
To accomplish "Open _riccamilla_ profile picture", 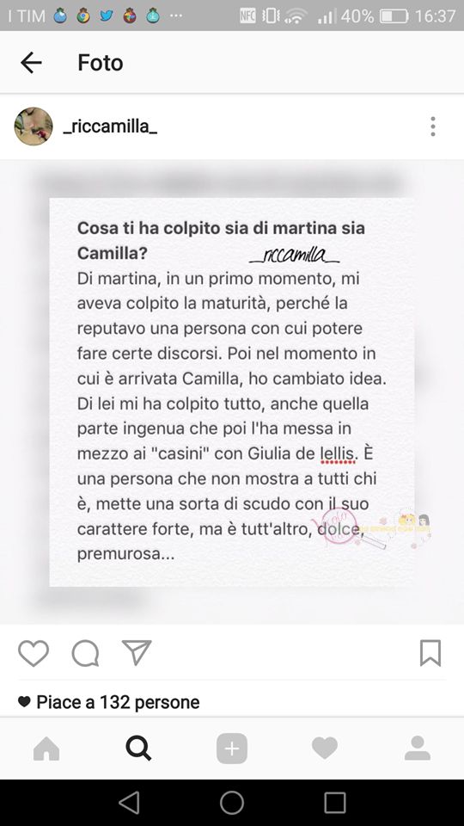I will 34,126.
